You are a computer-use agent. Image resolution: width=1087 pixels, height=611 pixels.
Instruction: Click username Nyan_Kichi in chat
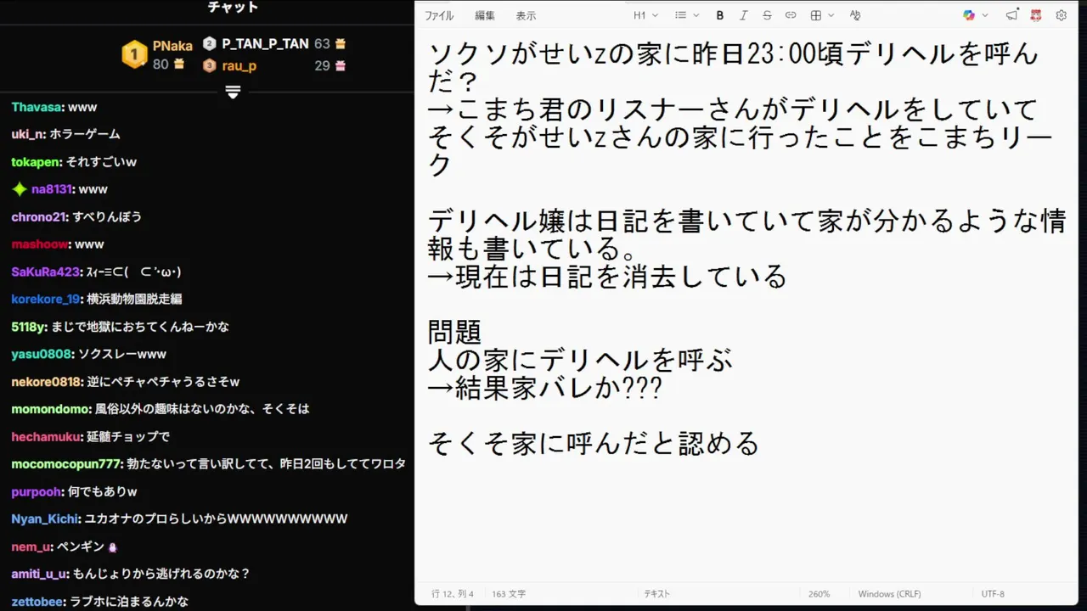[46, 519]
